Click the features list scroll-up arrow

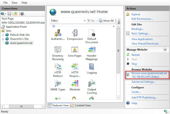coord(118,26)
